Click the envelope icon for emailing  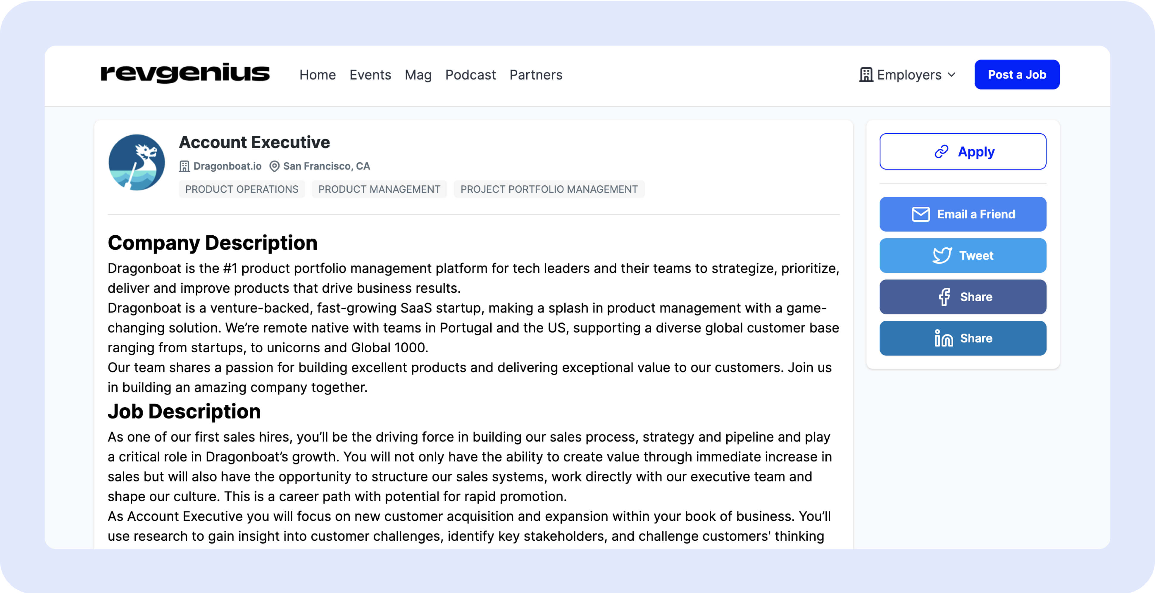pyautogui.click(x=920, y=214)
